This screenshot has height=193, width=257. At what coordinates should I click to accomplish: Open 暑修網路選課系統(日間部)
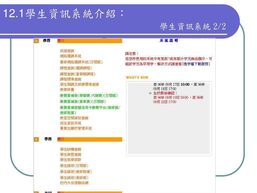pyautogui.click(x=81, y=62)
